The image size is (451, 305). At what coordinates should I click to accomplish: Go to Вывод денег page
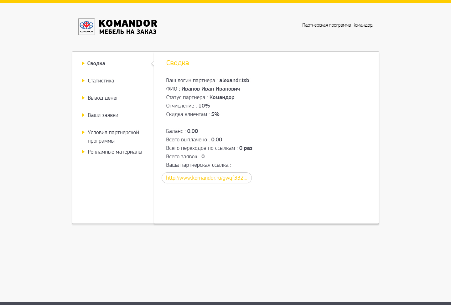[x=103, y=98]
